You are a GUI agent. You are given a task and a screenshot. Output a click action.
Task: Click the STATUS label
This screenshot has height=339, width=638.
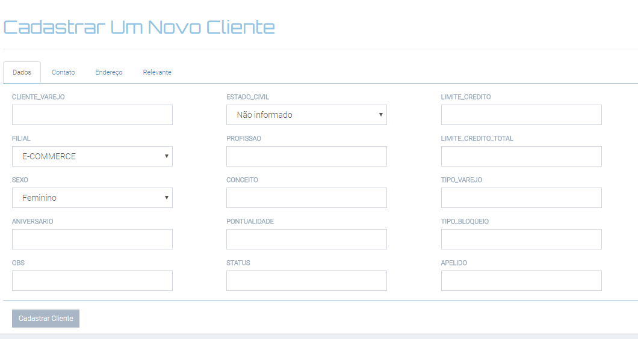click(238, 263)
